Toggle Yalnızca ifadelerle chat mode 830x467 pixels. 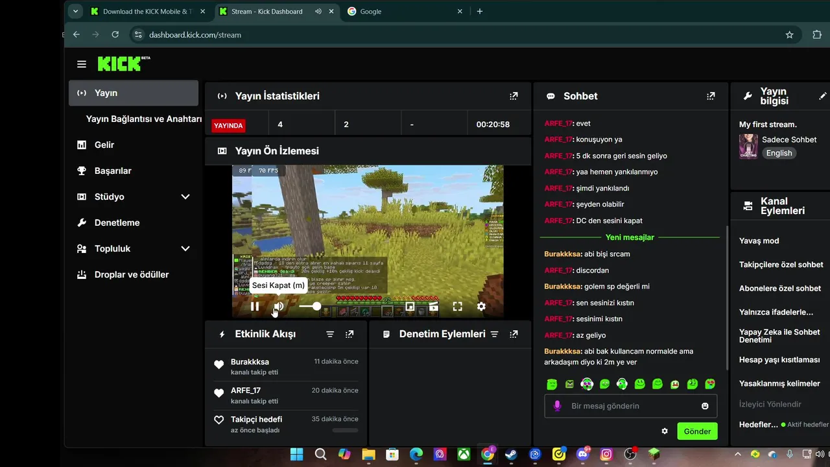point(776,312)
